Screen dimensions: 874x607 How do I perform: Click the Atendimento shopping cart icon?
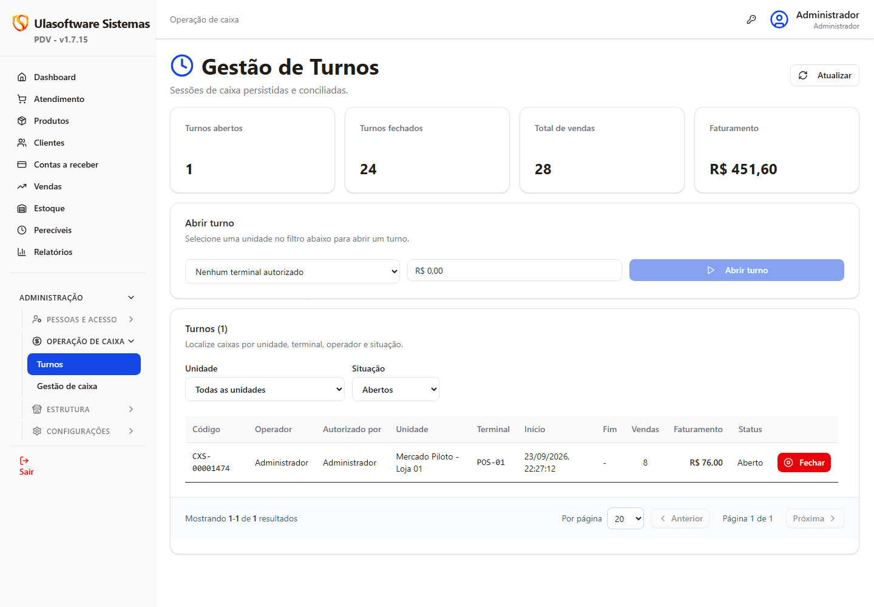pyautogui.click(x=22, y=99)
